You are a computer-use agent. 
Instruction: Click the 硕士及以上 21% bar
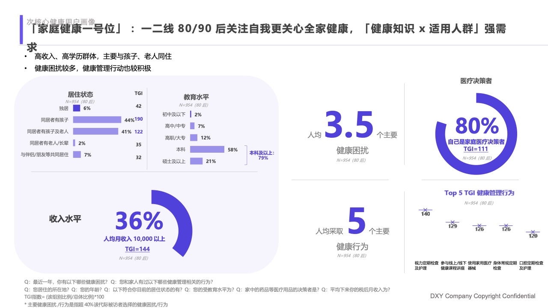(197, 161)
